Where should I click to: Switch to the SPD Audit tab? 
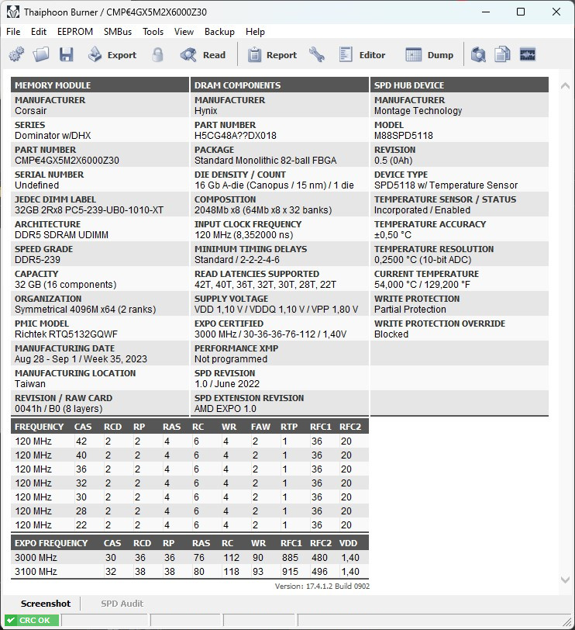tap(122, 604)
